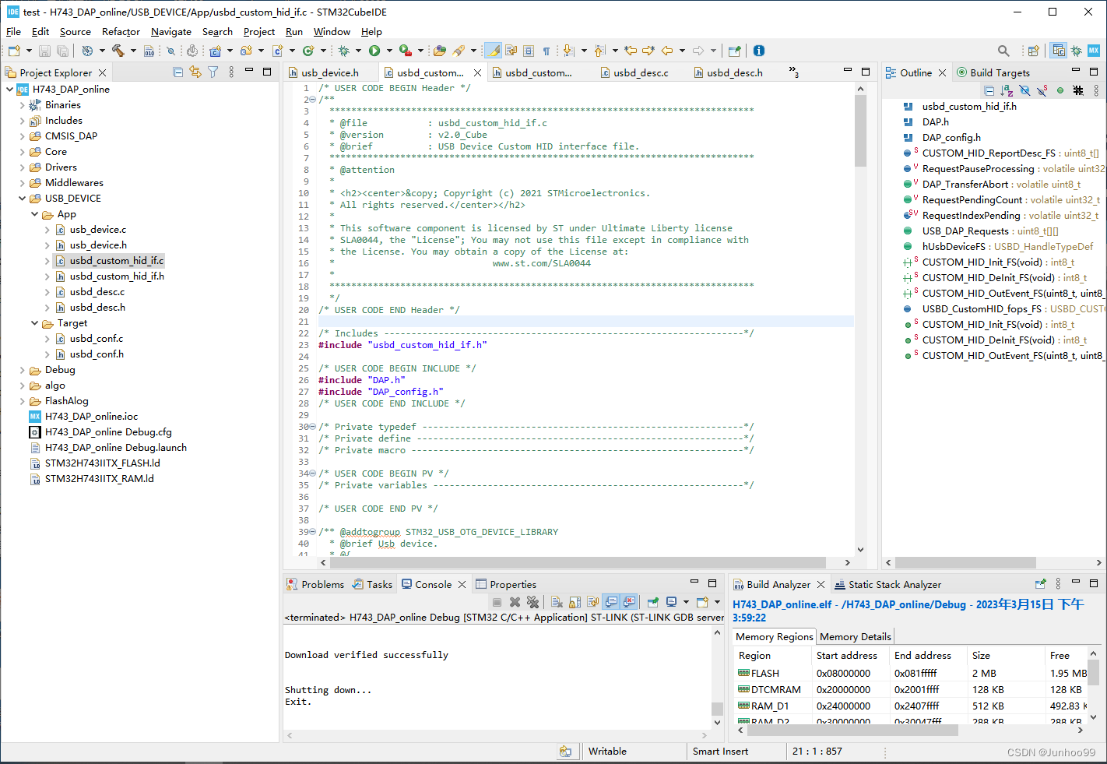Click the editor vertical scrollbar thumb
Screen dimensions: 1107x764
(860, 131)
